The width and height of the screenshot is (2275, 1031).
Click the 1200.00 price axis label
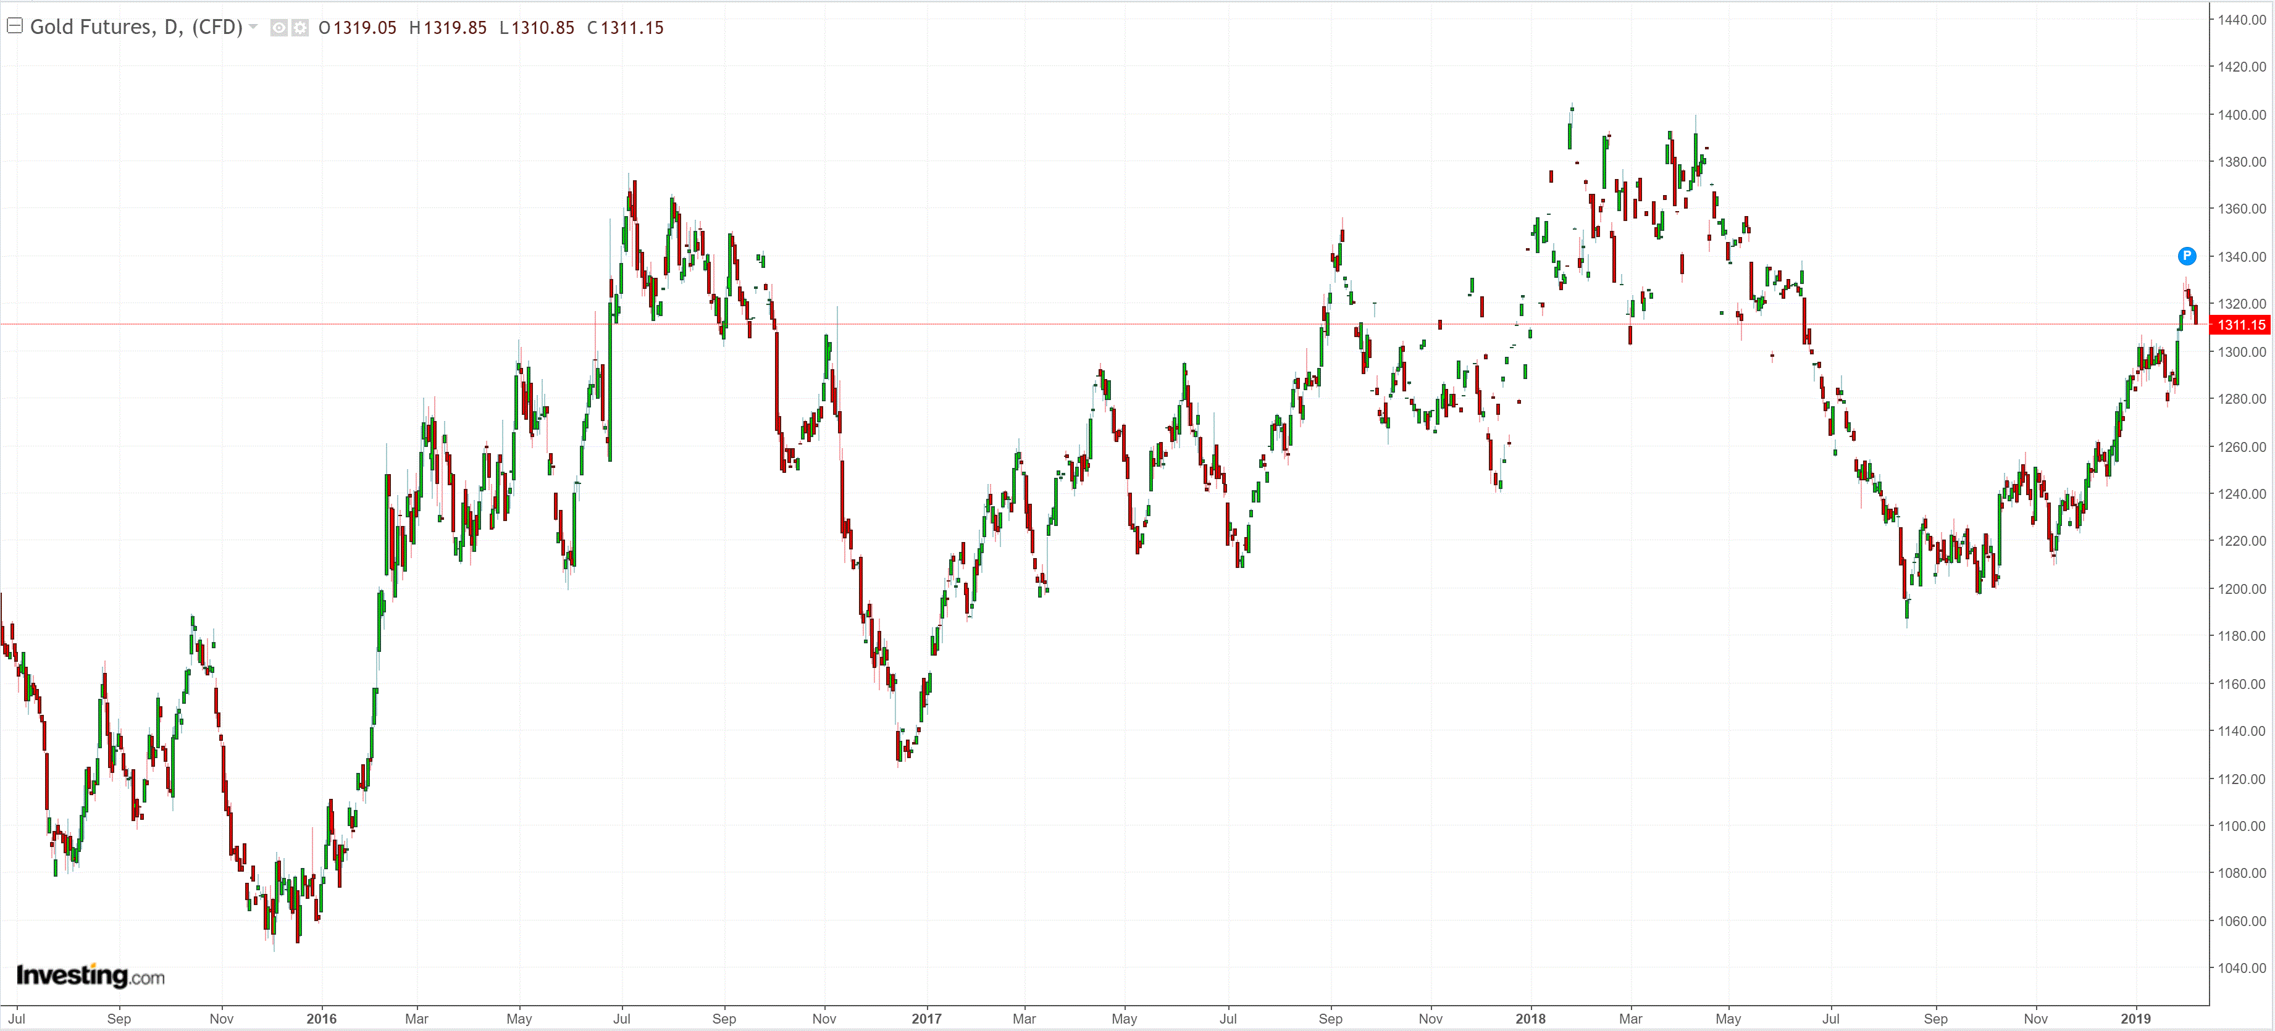(2242, 589)
